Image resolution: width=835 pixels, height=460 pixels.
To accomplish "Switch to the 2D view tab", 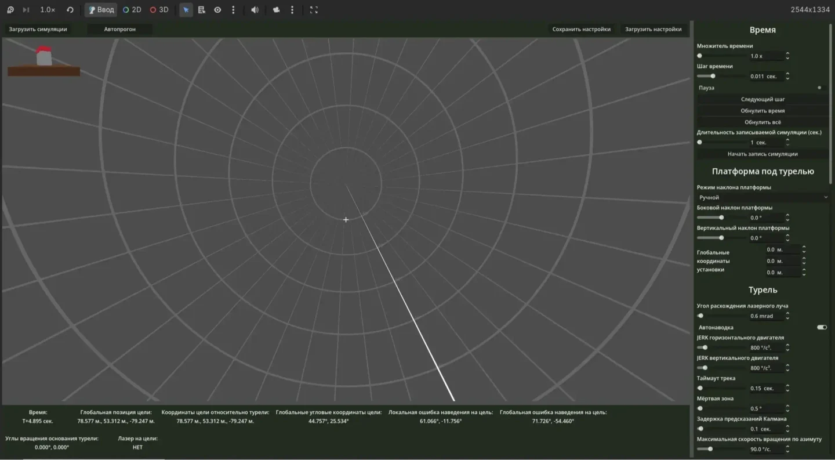I will point(132,10).
